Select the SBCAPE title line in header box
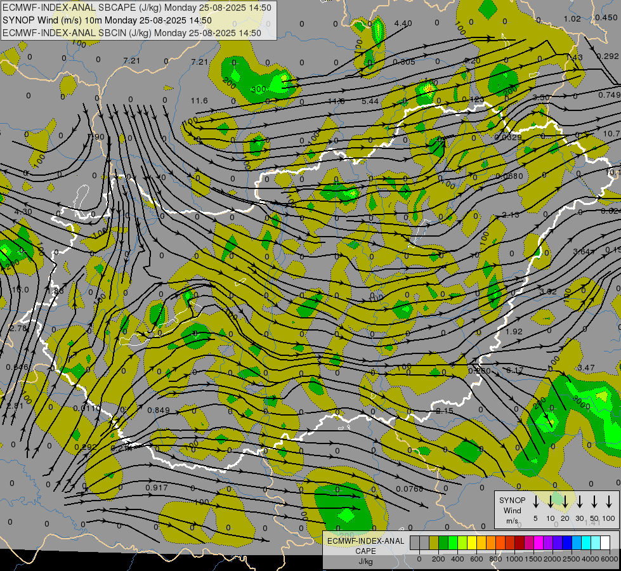The width and height of the screenshot is (621, 571). [137, 8]
